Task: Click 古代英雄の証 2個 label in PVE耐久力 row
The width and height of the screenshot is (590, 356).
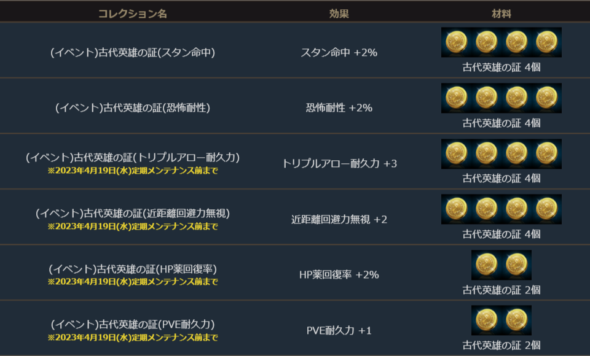Action: [502, 345]
